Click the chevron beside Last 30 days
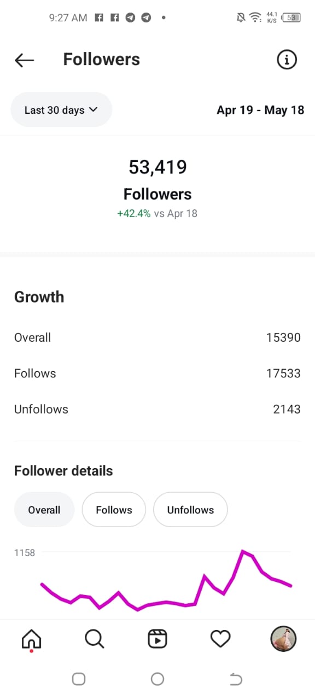This screenshot has height=700, width=315. click(93, 109)
